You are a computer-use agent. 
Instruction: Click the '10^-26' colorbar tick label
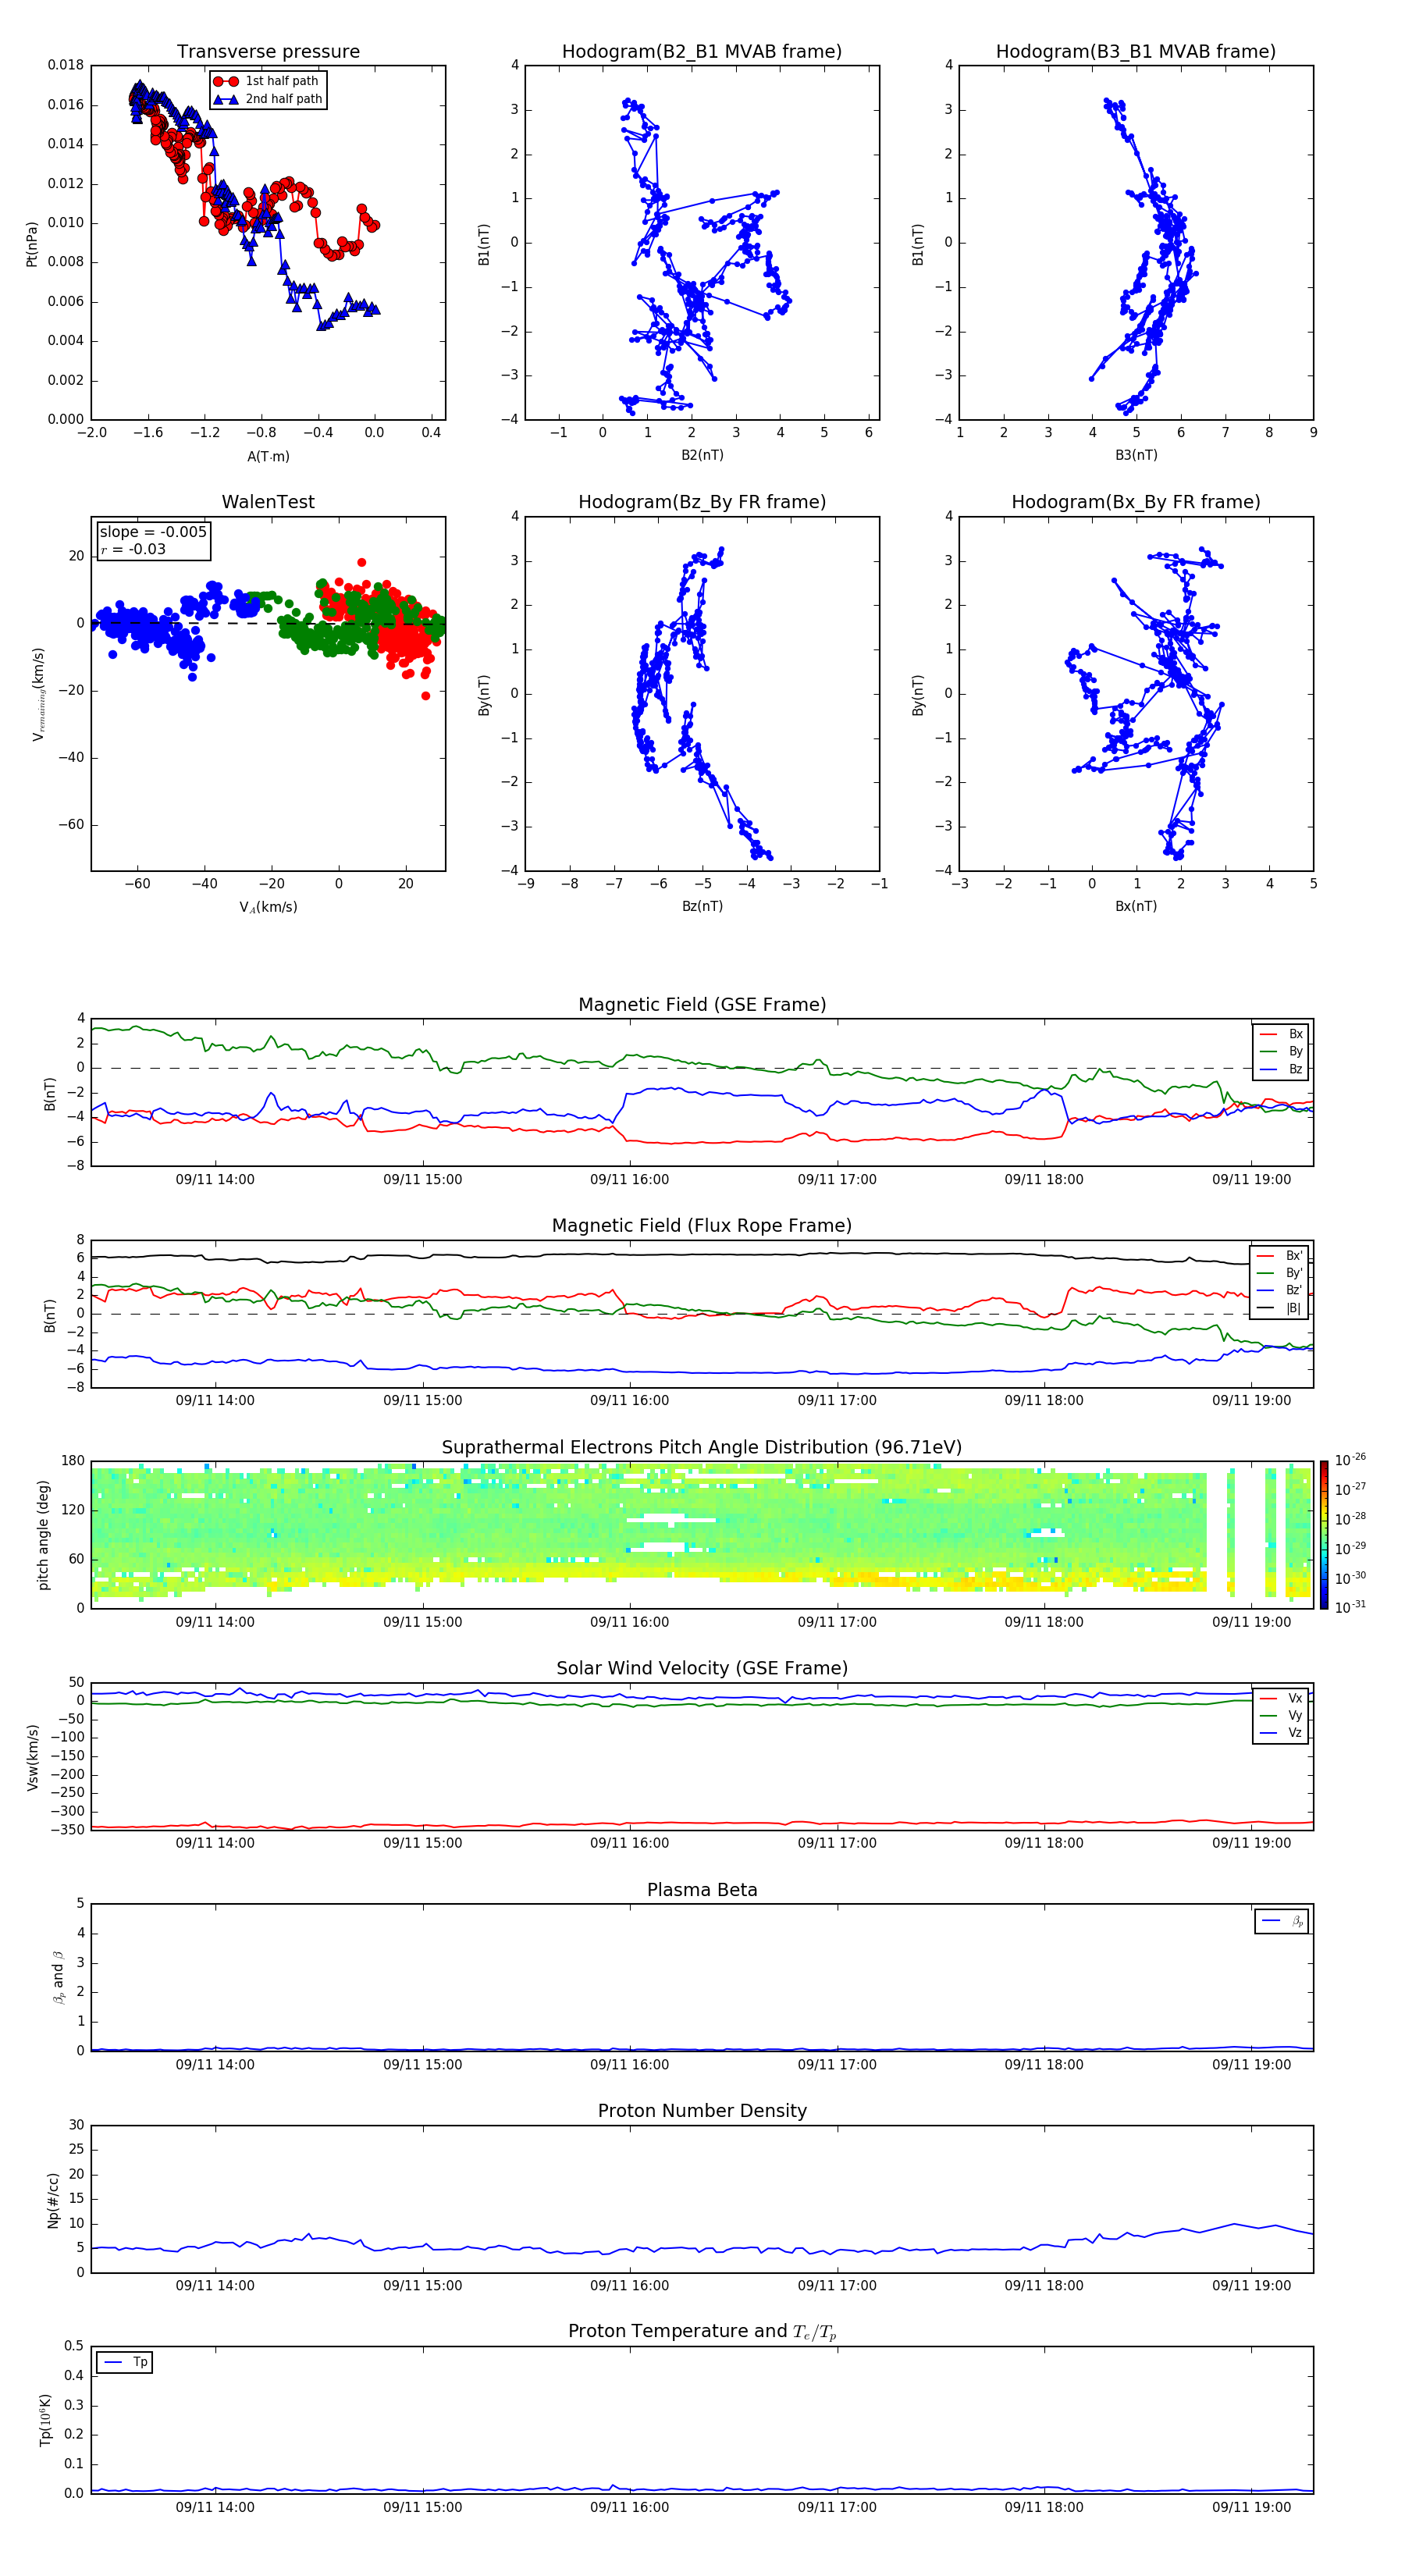coord(1350,1460)
